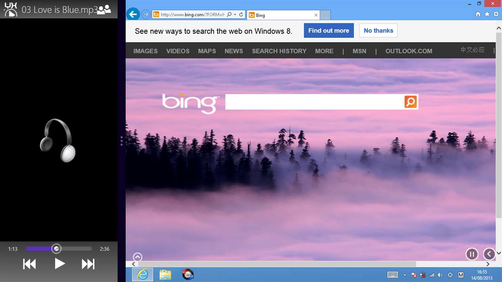
Task: Refresh the Bing page
Action: pyautogui.click(x=241, y=15)
